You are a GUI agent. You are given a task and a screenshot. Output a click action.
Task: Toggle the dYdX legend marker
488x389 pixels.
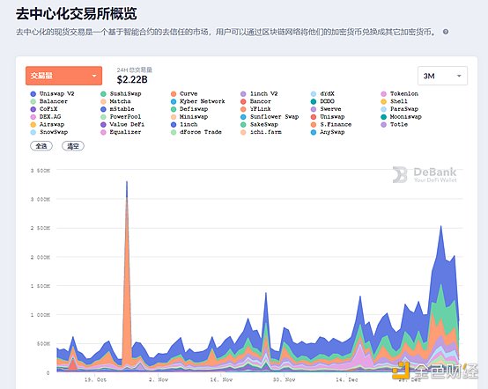(314, 94)
